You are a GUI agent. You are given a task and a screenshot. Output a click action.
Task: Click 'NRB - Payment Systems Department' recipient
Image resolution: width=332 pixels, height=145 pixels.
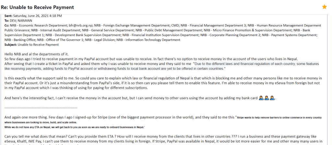pyautogui.click(x=290, y=35)
